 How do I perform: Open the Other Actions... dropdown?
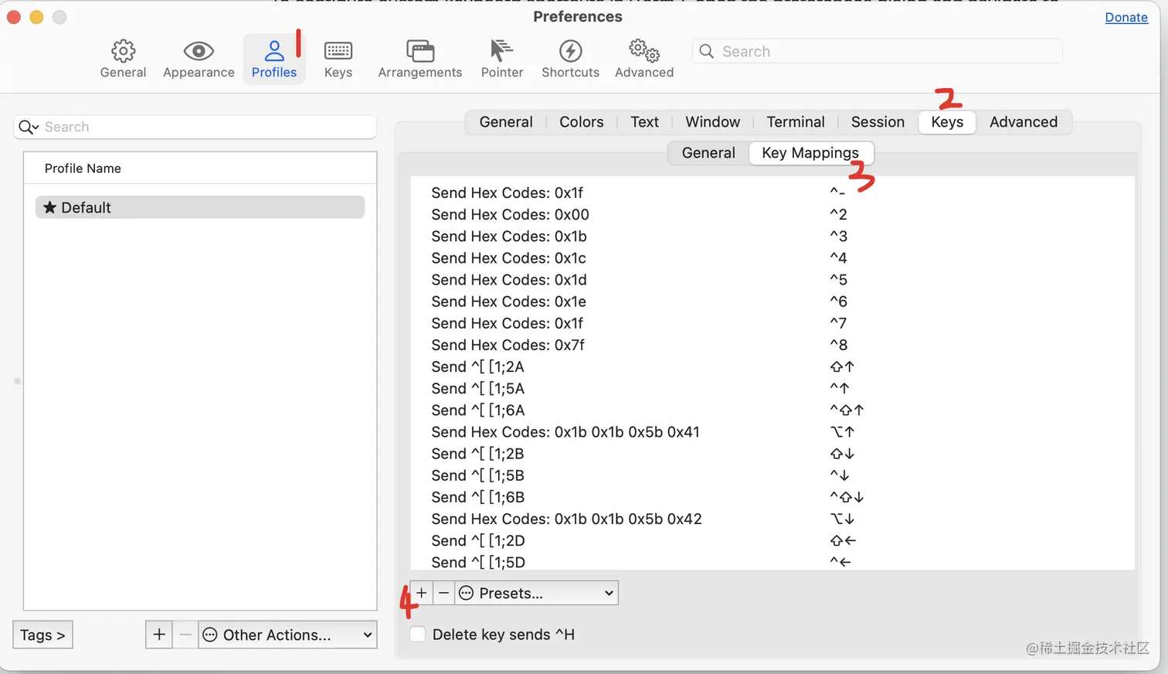pyautogui.click(x=287, y=635)
